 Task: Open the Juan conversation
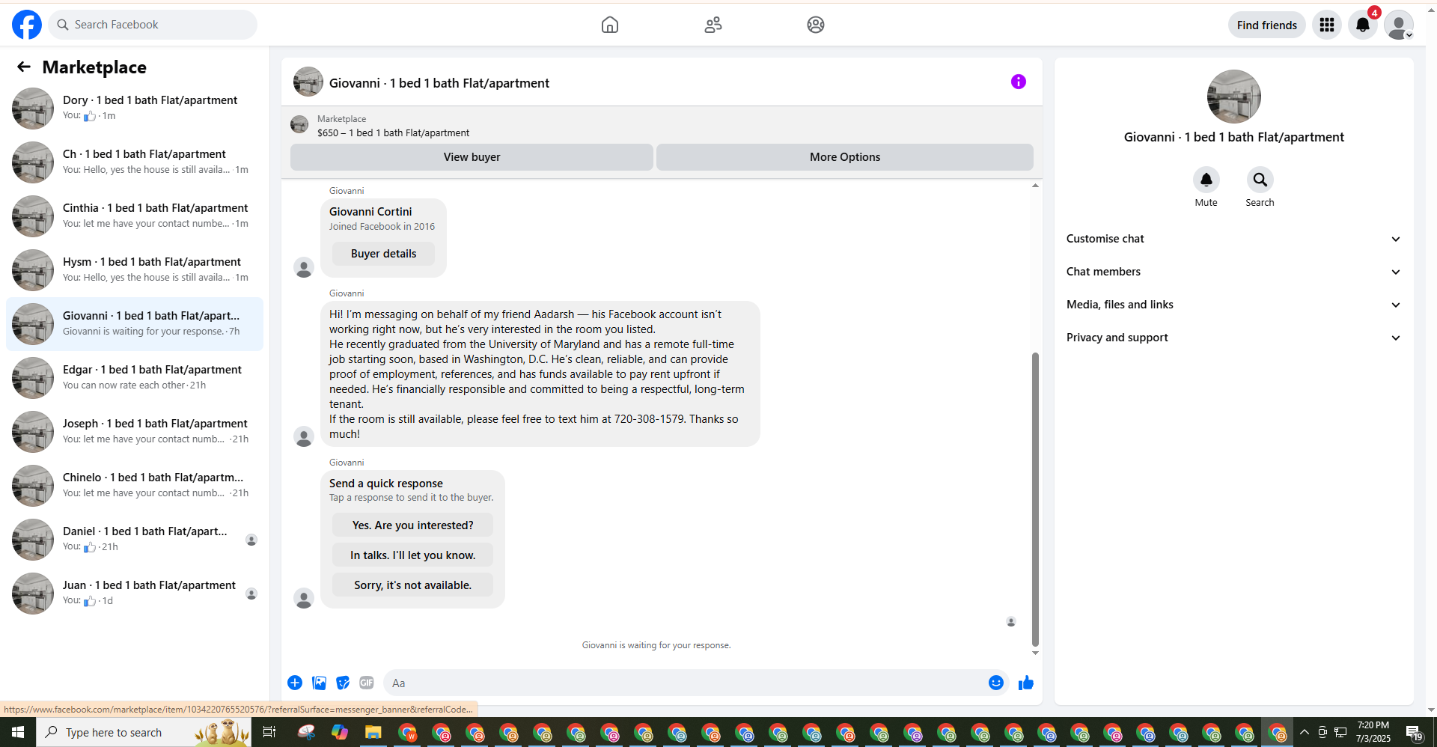tap(135, 594)
